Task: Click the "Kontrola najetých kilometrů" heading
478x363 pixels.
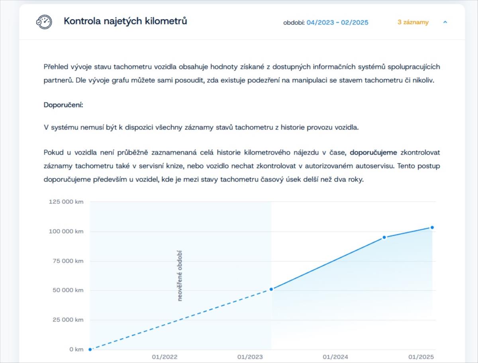Action: click(x=125, y=21)
